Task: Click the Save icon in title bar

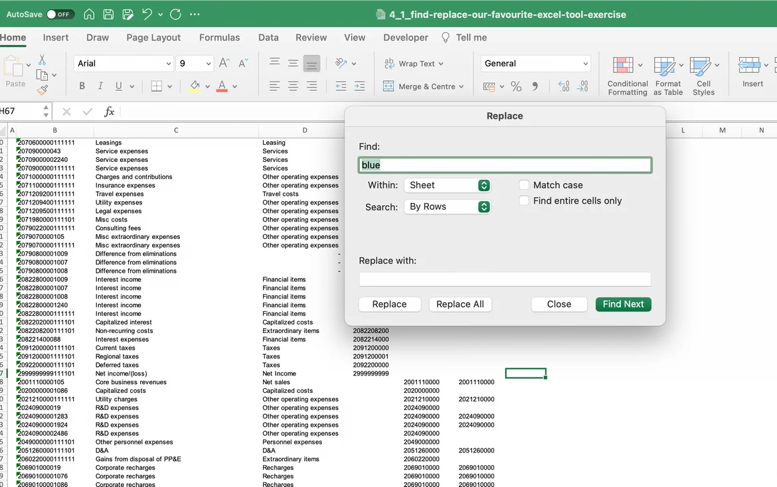Action: [108, 15]
